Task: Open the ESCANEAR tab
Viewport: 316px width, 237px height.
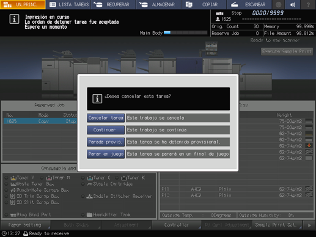Action: coord(249,4)
